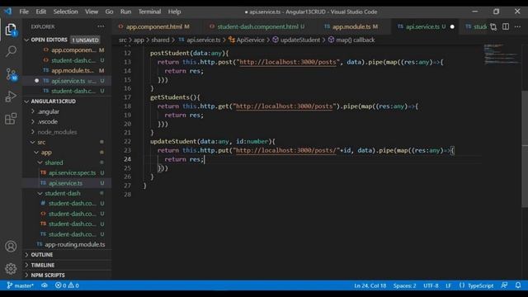
Task: Open the Help menu
Action: pos(174,12)
